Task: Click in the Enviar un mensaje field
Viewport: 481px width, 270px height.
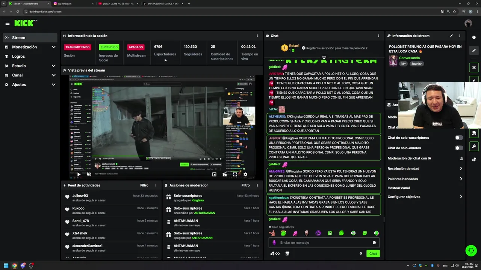Action: click(x=324, y=243)
